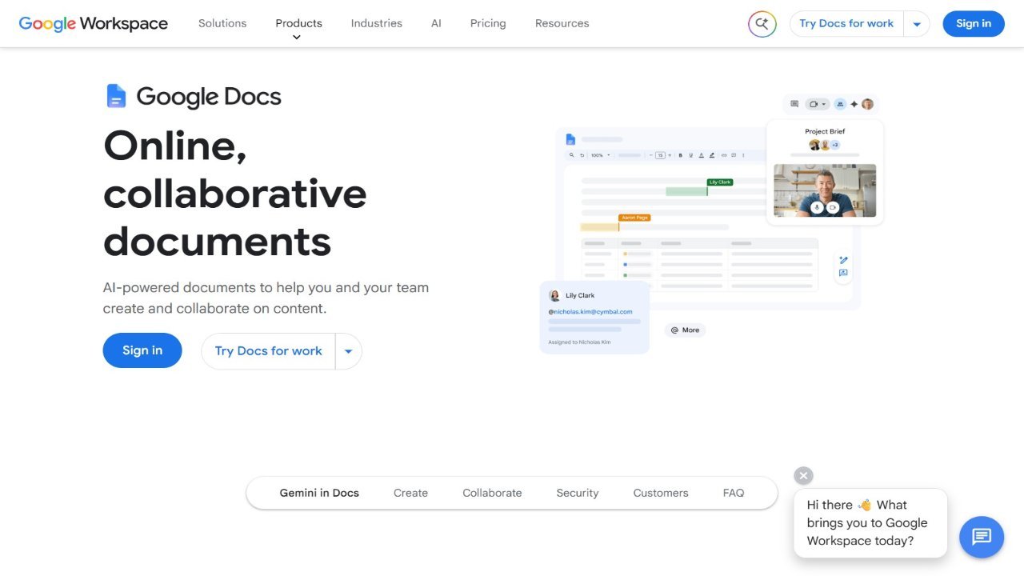Image resolution: width=1024 pixels, height=576 pixels.
Task: Click the green Lily Clark cursor tag
Action: [x=720, y=182]
